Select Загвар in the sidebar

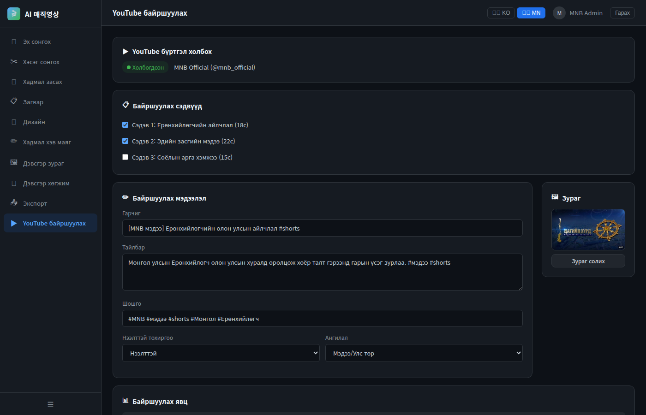(x=51, y=102)
